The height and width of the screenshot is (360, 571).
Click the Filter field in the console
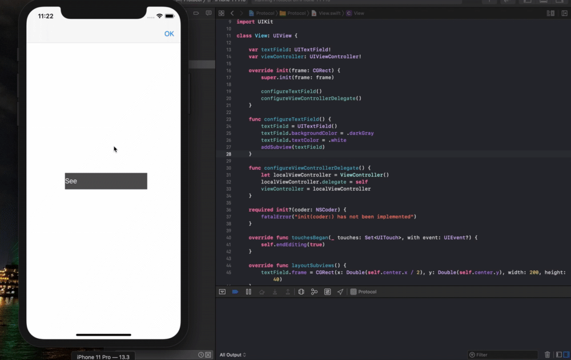[502, 354]
